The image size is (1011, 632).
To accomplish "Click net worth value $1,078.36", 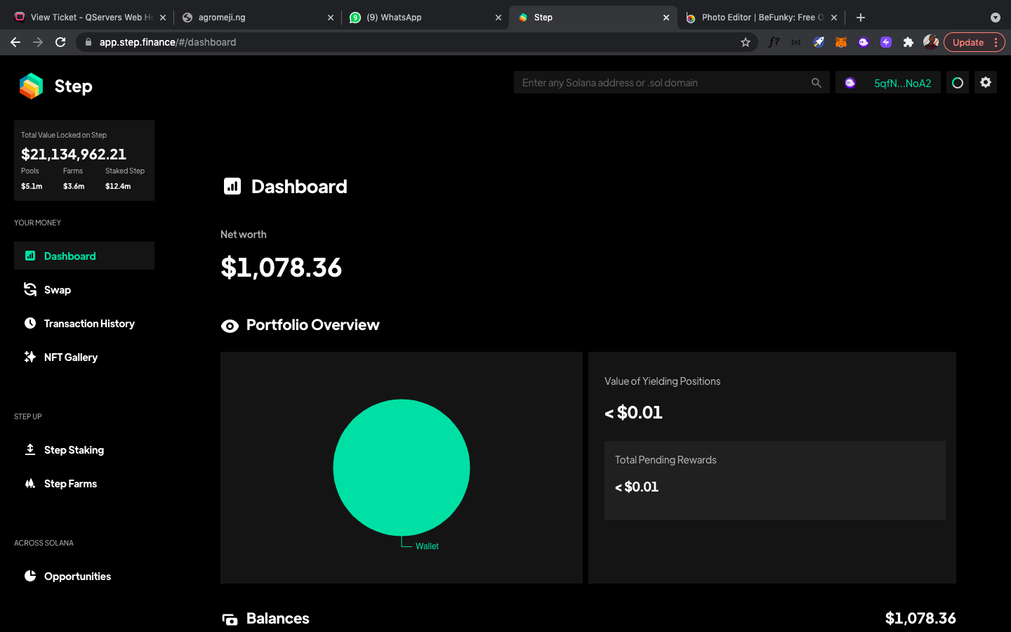I will 281,268.
